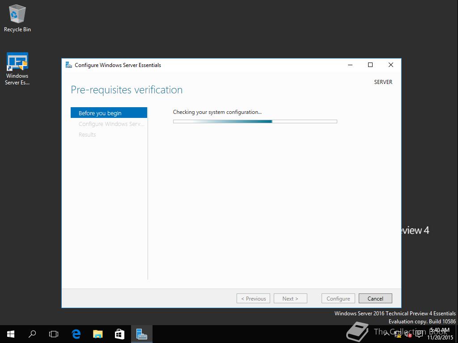
Task: Open the network status tray icon
Action: (x=398, y=334)
